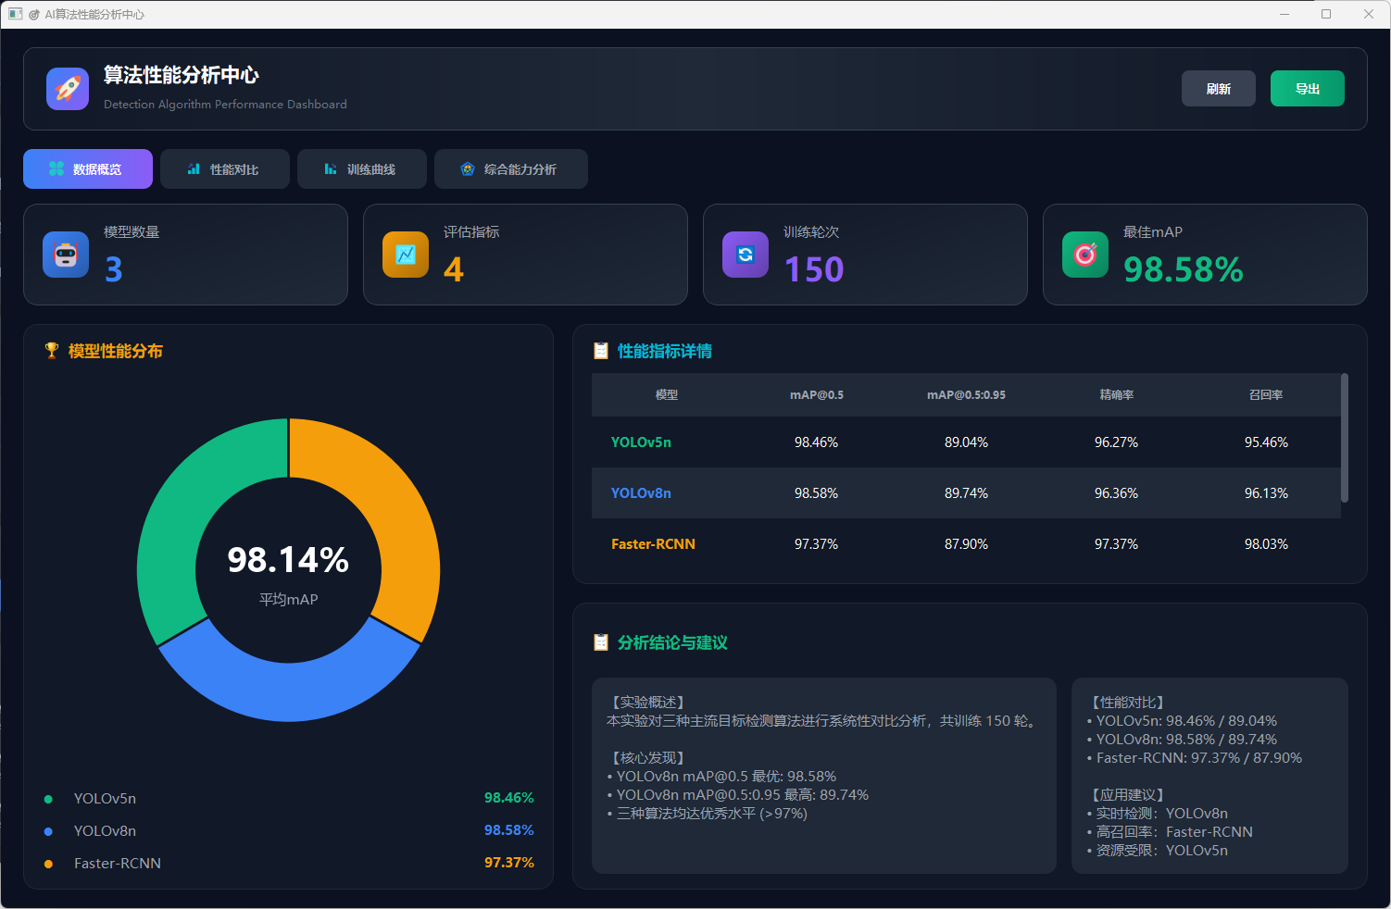Click the table's vertical scrollbar

[x=1345, y=438]
